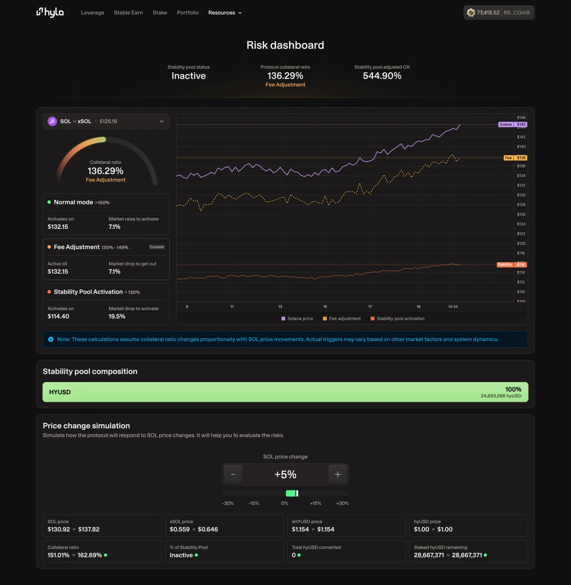Open the Stake menu item
The image size is (571, 585).
[160, 12]
